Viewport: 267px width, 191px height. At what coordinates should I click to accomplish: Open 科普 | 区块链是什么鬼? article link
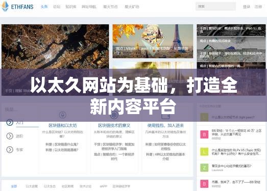pos(62,144)
